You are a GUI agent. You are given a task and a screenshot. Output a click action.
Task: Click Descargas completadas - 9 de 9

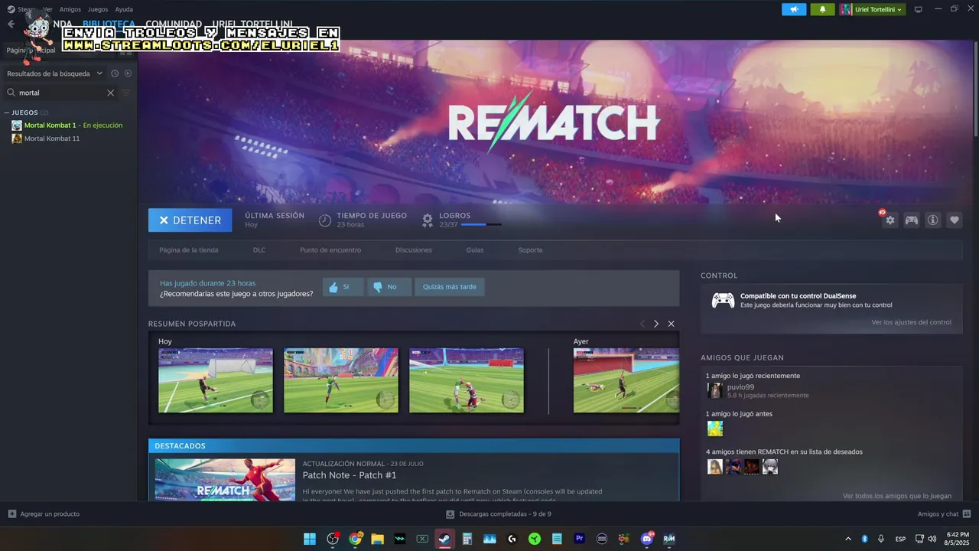point(505,514)
